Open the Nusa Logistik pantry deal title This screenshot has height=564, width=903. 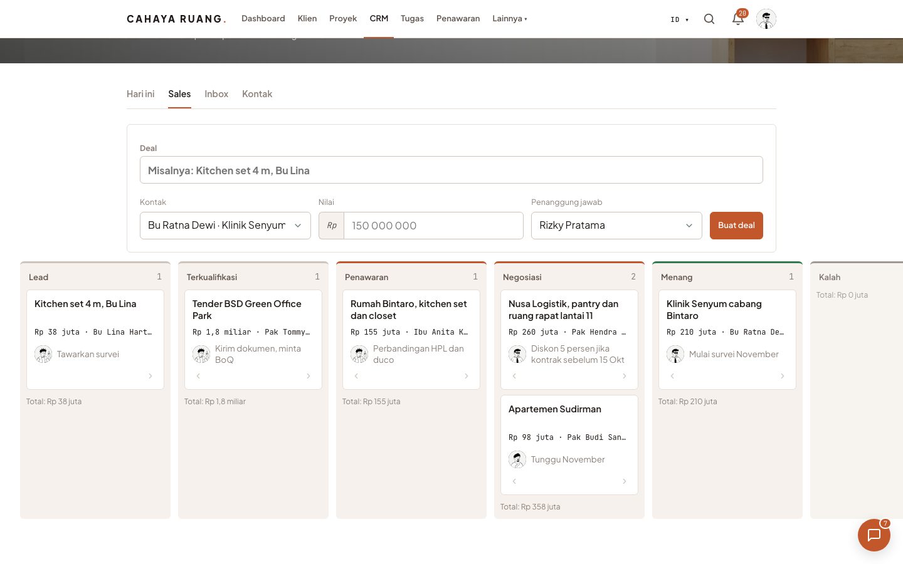[563, 310]
